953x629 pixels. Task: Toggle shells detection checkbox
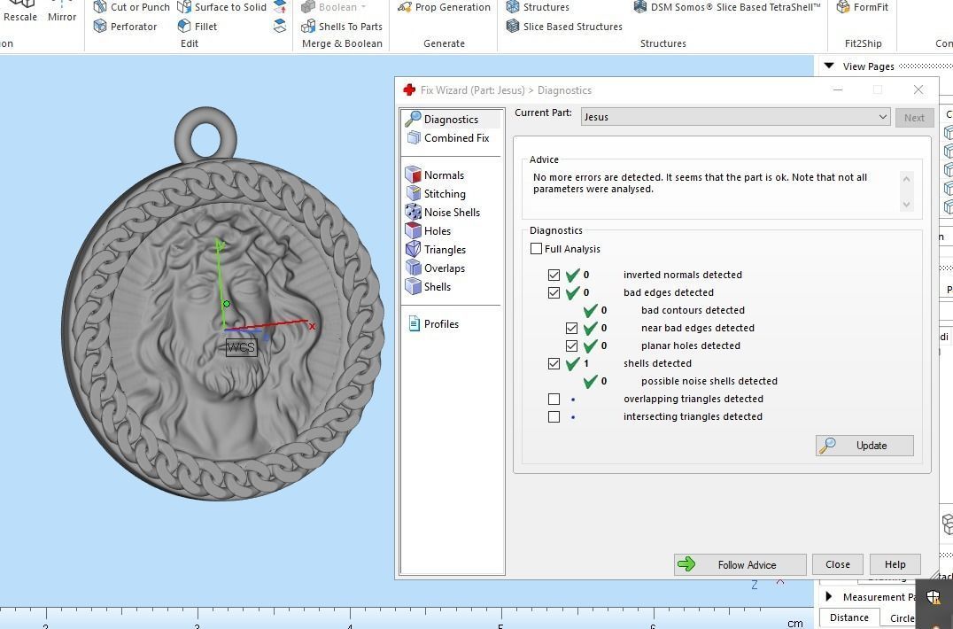pyautogui.click(x=554, y=363)
